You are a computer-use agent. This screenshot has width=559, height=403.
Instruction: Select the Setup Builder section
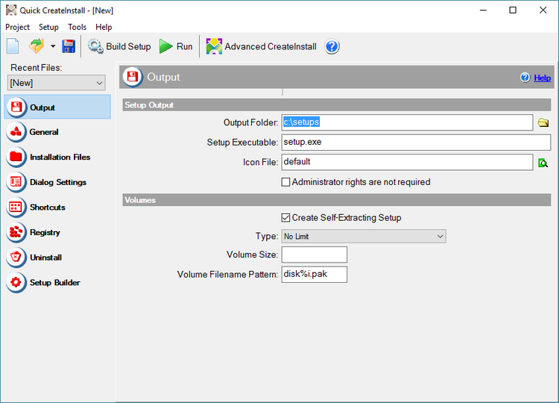click(x=57, y=282)
